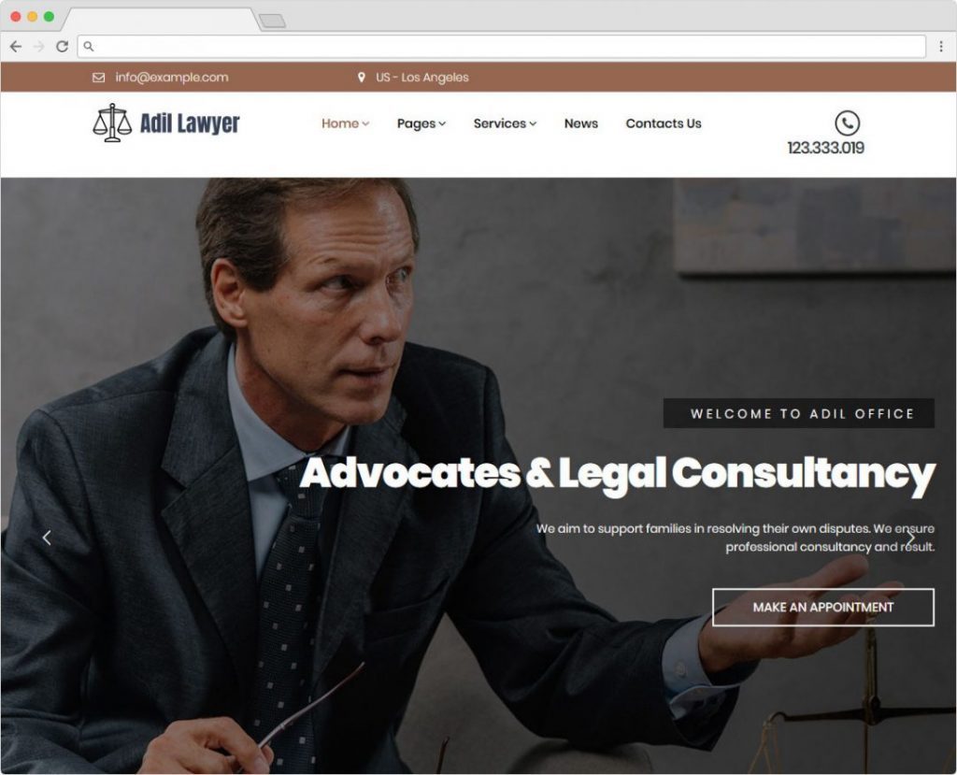The image size is (957, 775).
Task: Expand the Services dropdown menu
Action: click(x=505, y=123)
